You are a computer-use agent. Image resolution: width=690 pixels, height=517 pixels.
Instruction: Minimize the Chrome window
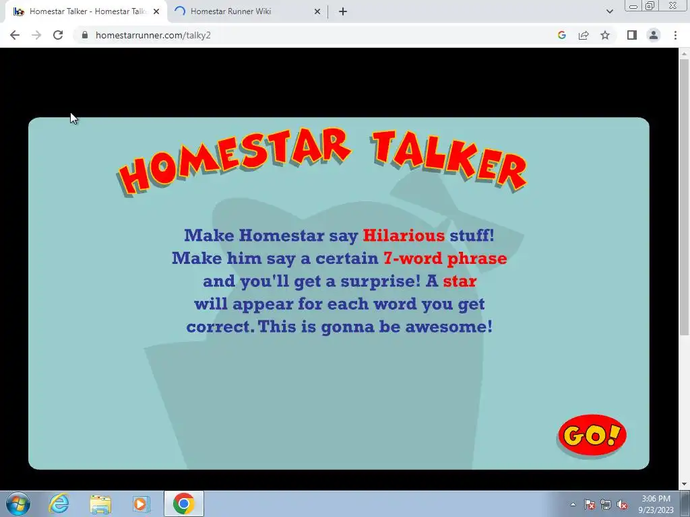coord(633,6)
